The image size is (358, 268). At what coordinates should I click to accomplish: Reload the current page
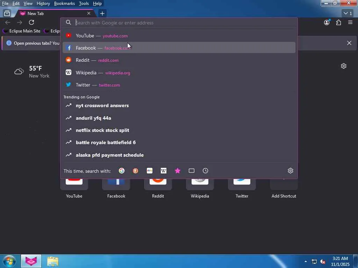click(x=31, y=22)
